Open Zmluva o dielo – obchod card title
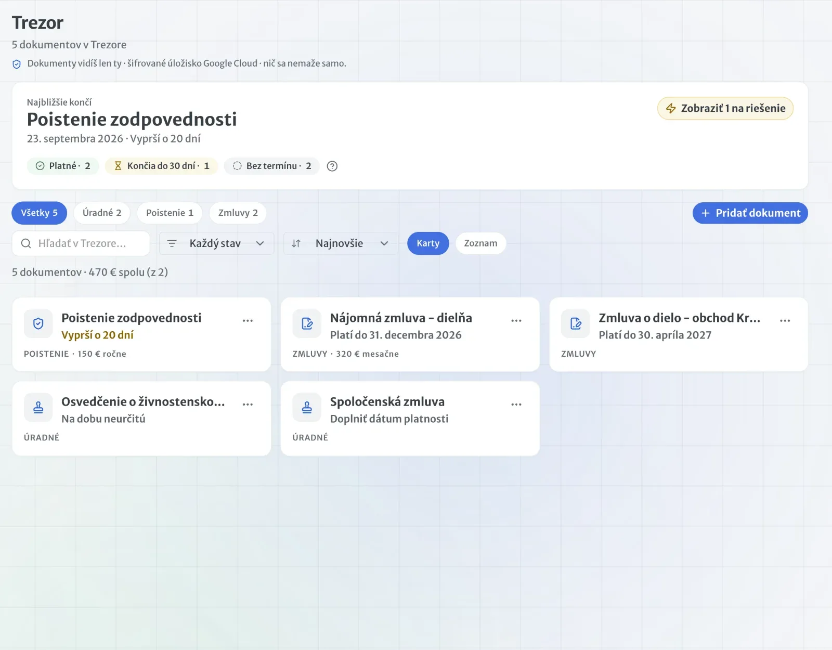This screenshot has width=832, height=650. (680, 318)
